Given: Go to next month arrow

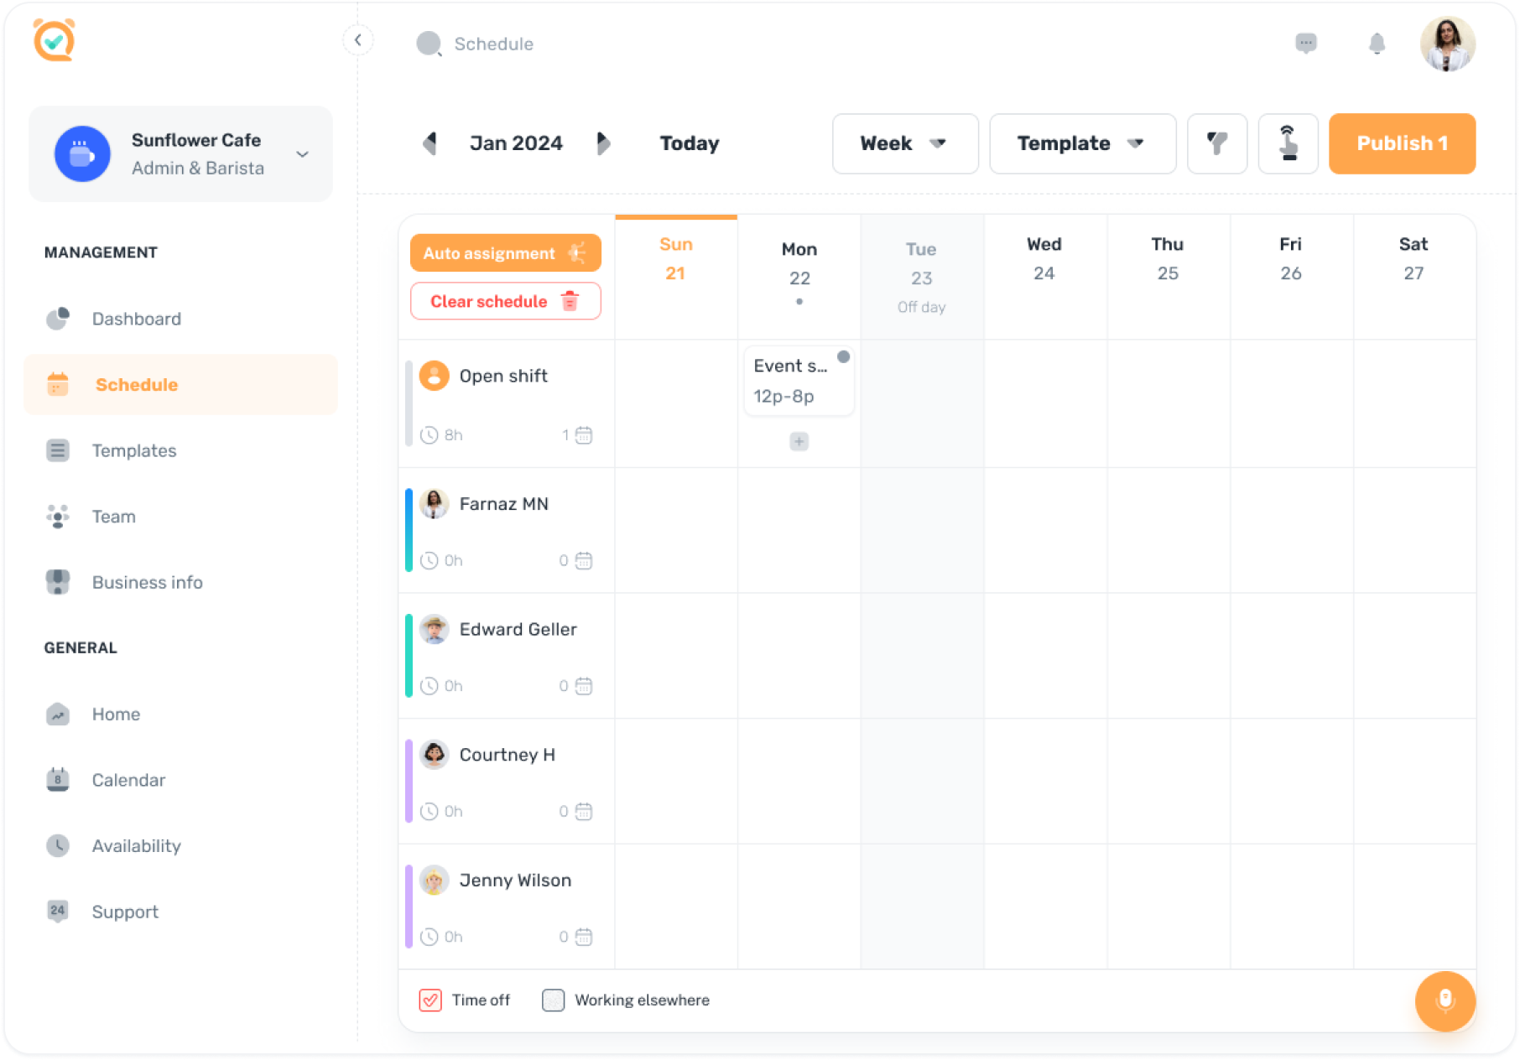Looking at the screenshot, I should point(603,143).
